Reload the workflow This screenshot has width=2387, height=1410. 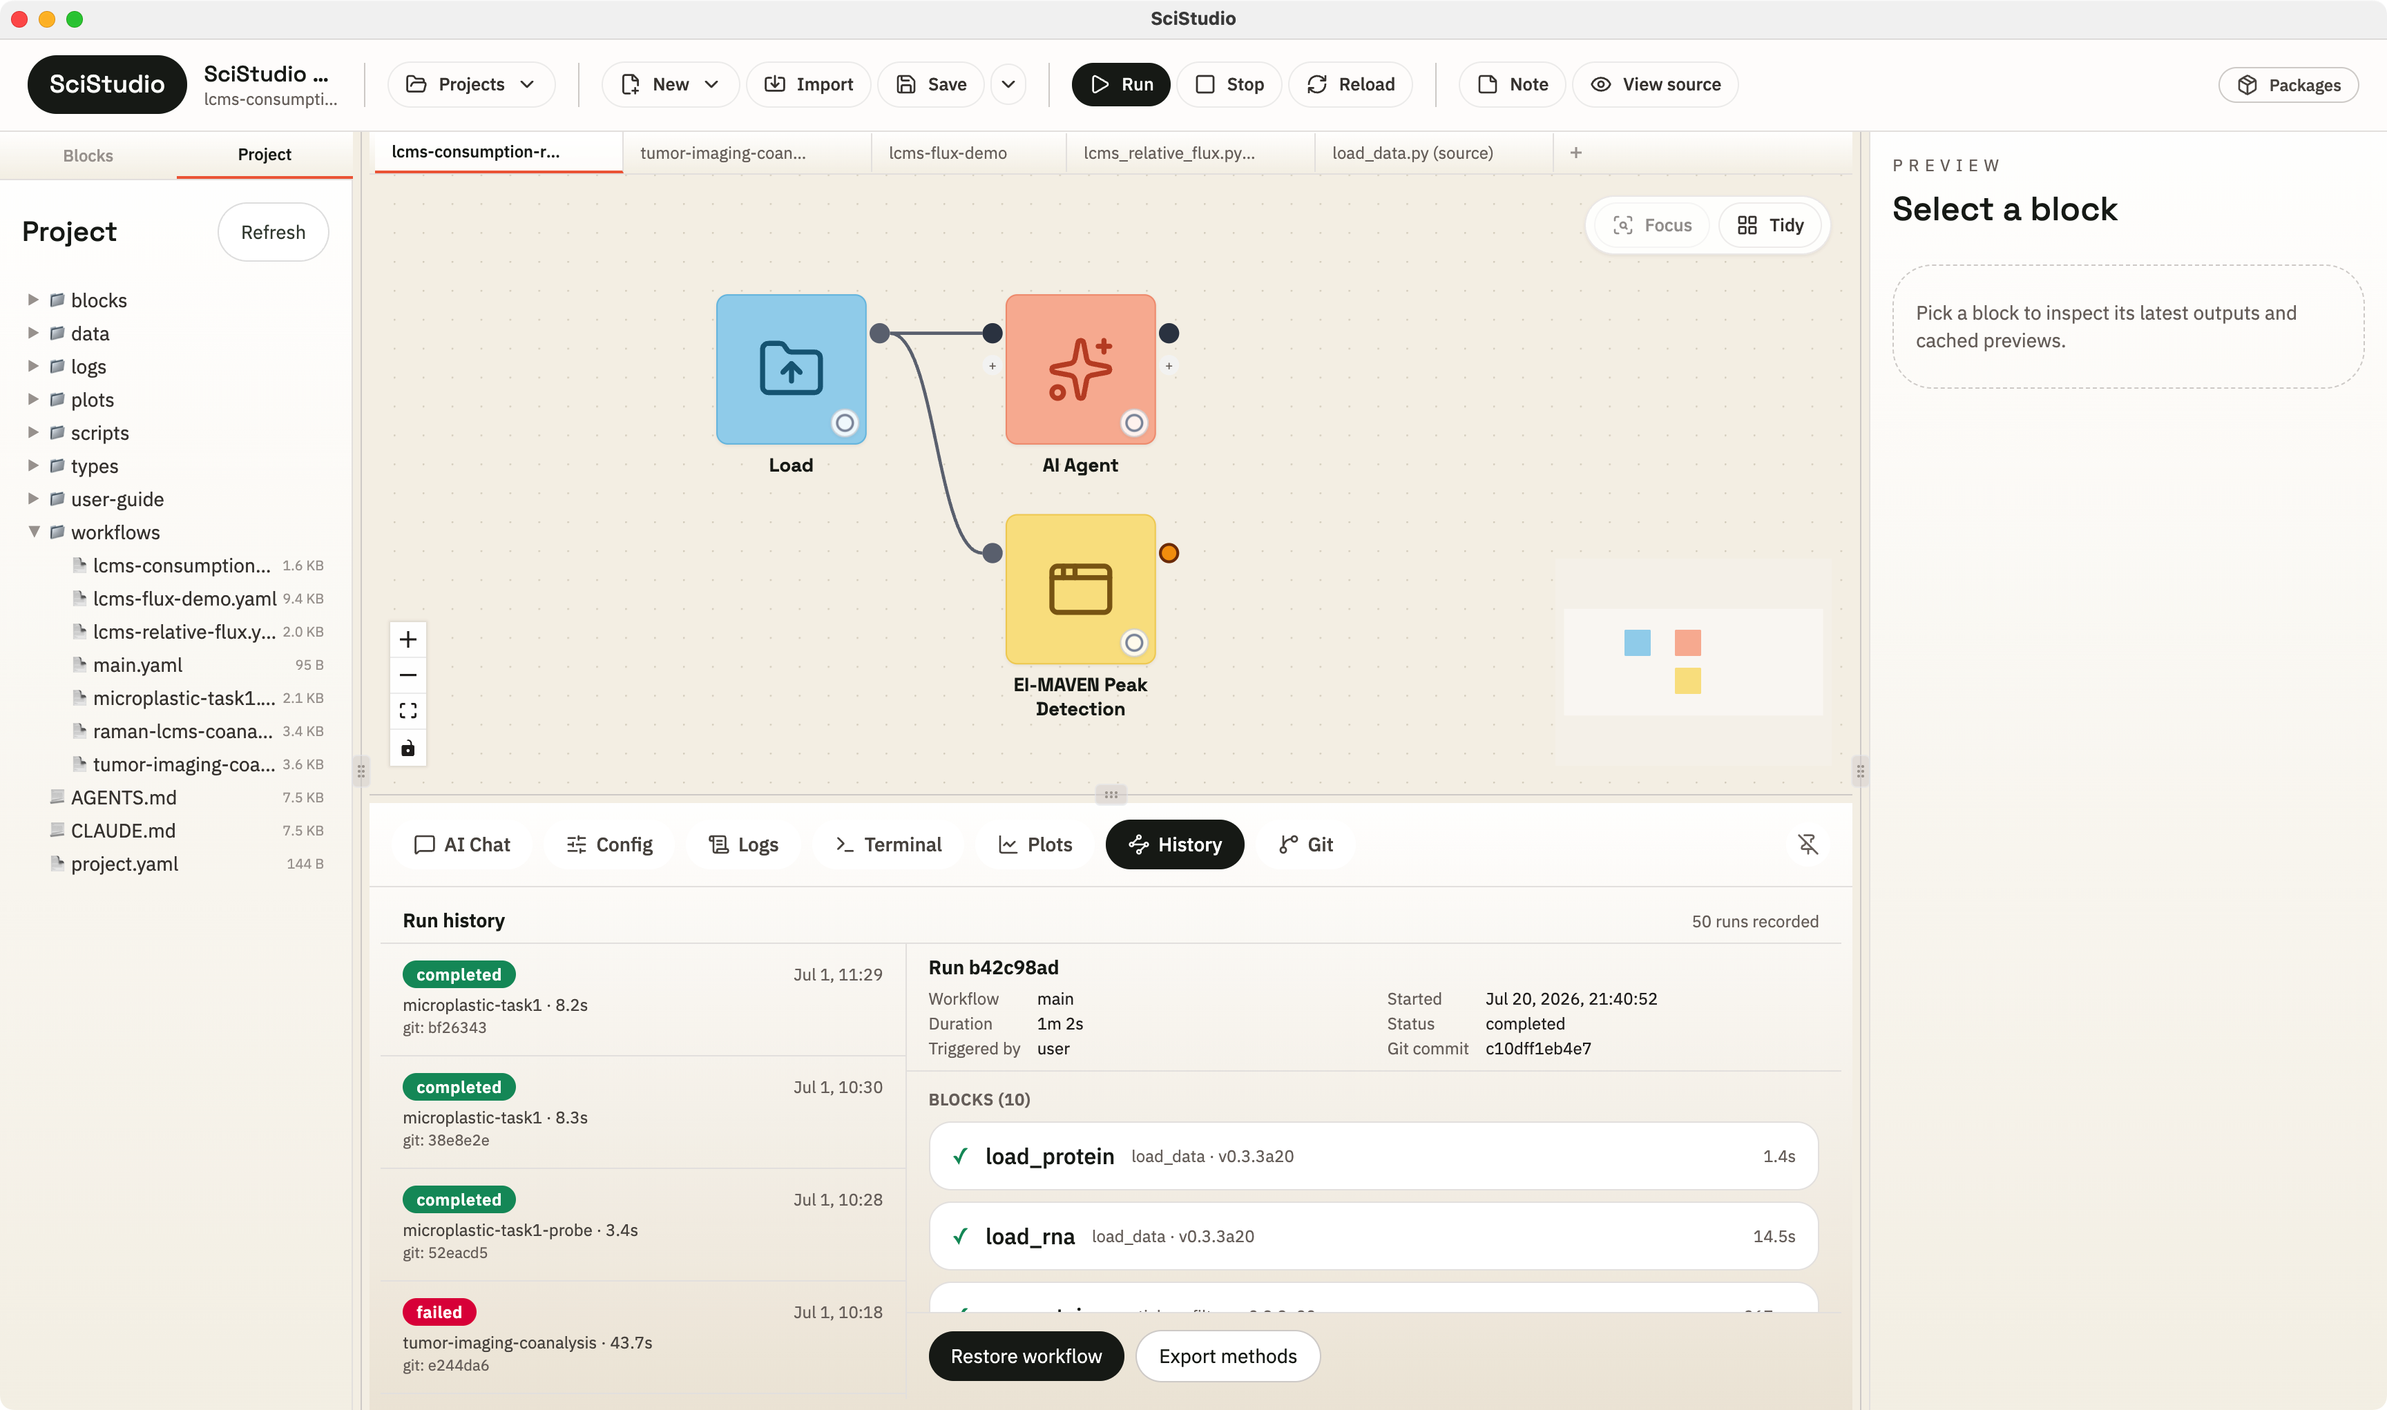(x=1350, y=84)
